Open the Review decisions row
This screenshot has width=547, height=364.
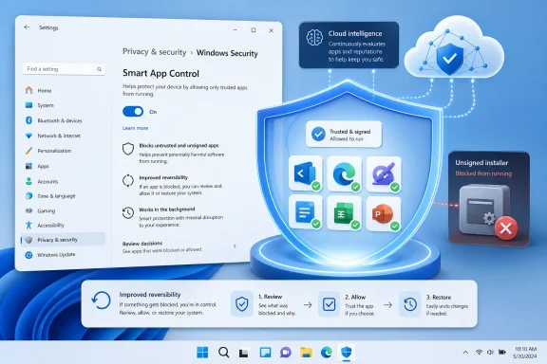[x=180, y=246]
